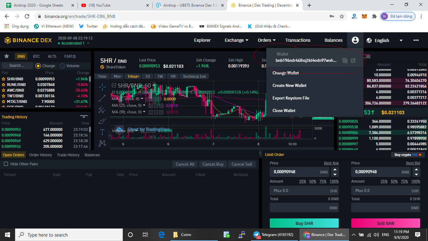428x241 pixels.
Task: Expand MA 99 indicator options arrow
Action: click(x=144, y=112)
